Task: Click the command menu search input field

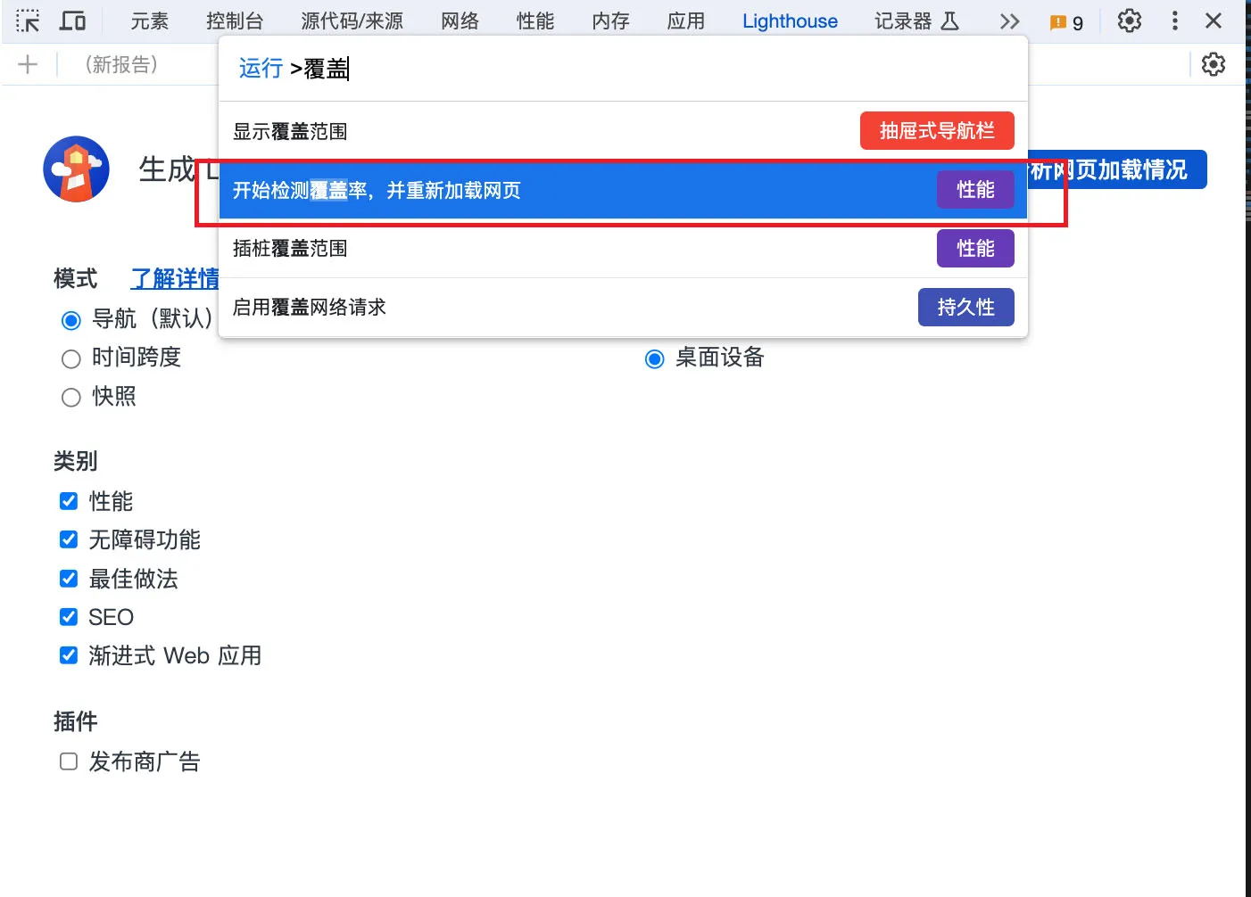Action: (x=625, y=69)
